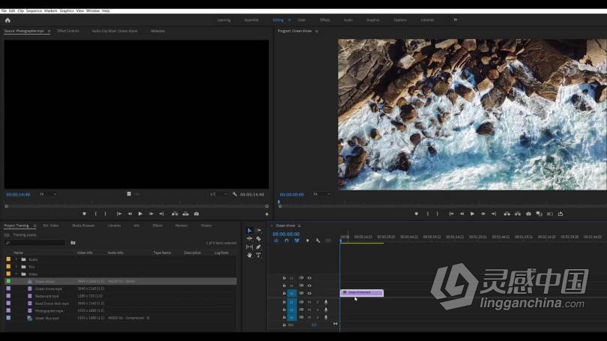The image size is (607, 341).
Task: Click the Video Info column header
Action: (x=85, y=253)
